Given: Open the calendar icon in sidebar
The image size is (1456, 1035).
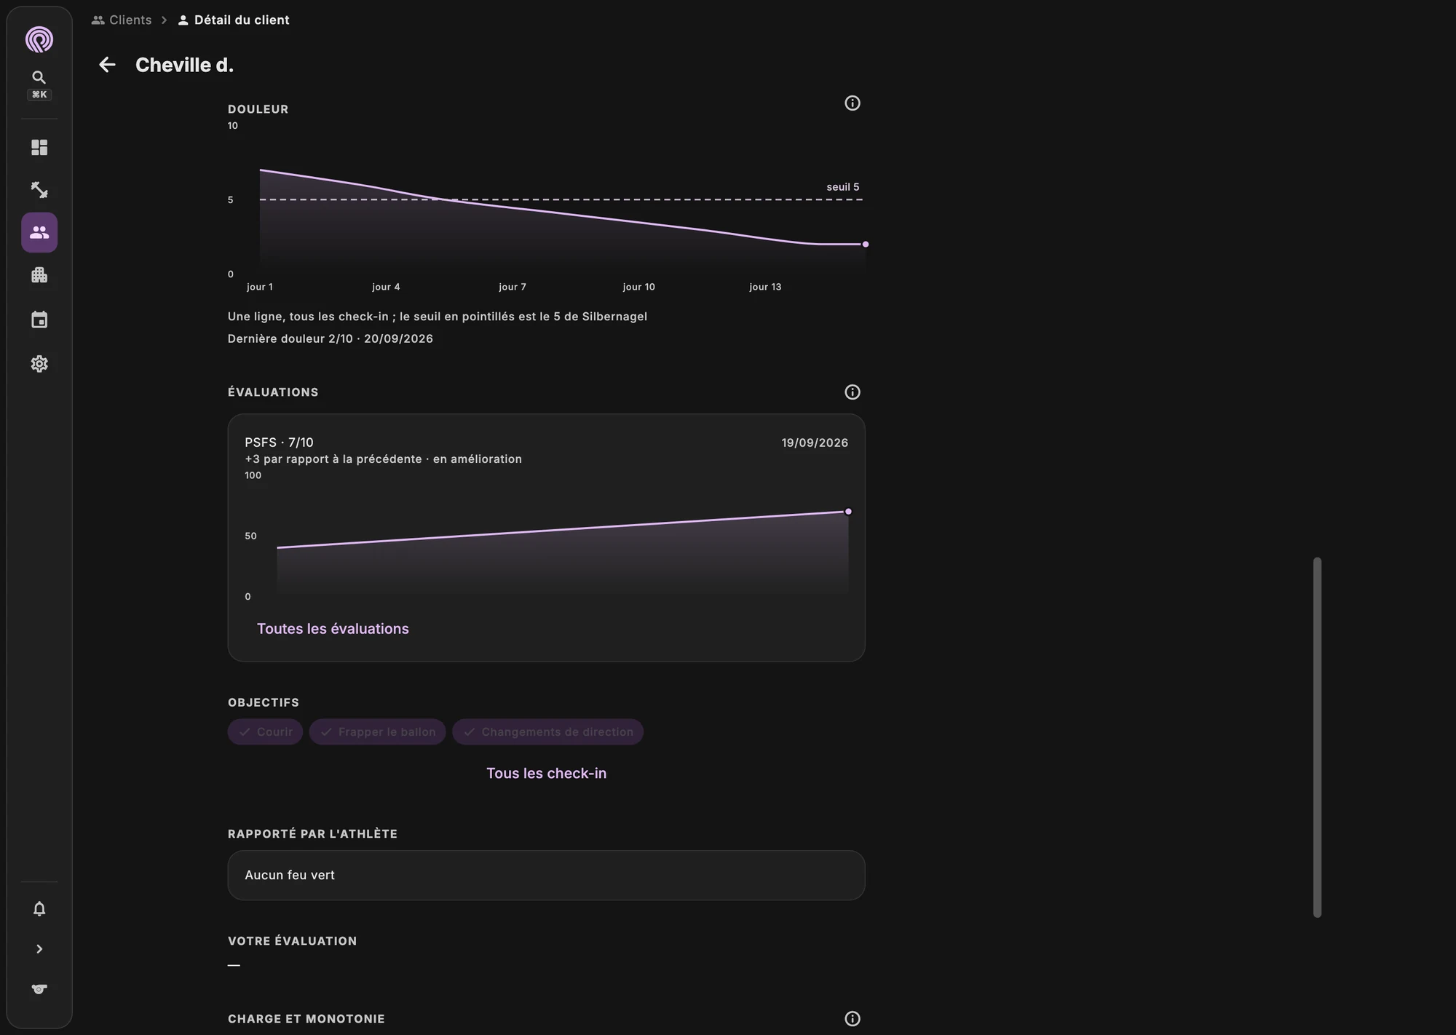Looking at the screenshot, I should click(x=39, y=320).
